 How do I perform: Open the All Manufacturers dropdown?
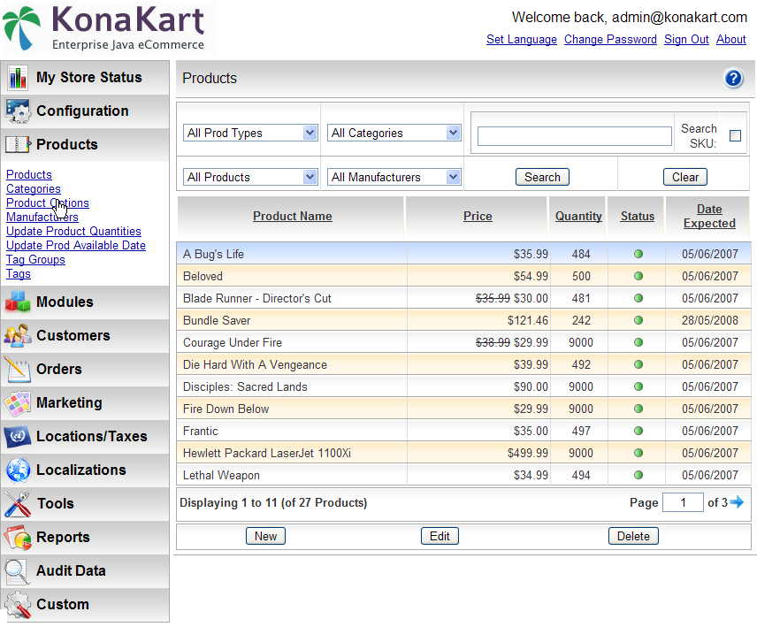pyautogui.click(x=394, y=177)
